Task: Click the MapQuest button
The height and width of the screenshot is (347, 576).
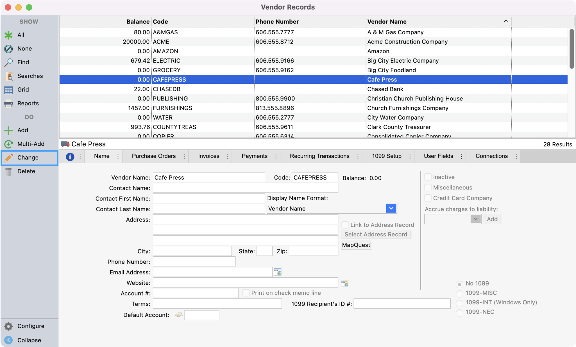Action: [x=356, y=245]
